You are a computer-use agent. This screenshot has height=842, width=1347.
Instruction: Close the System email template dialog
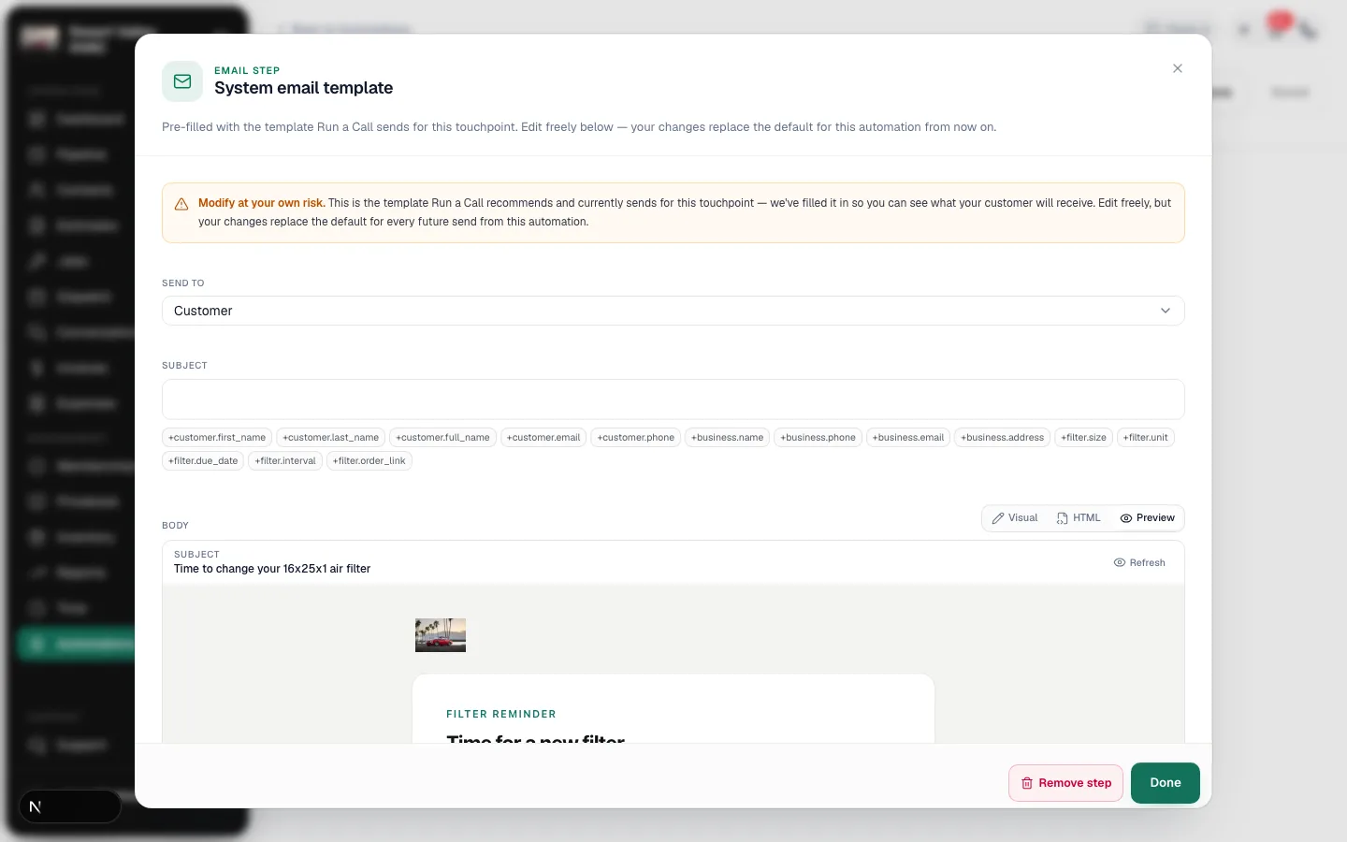[1178, 68]
